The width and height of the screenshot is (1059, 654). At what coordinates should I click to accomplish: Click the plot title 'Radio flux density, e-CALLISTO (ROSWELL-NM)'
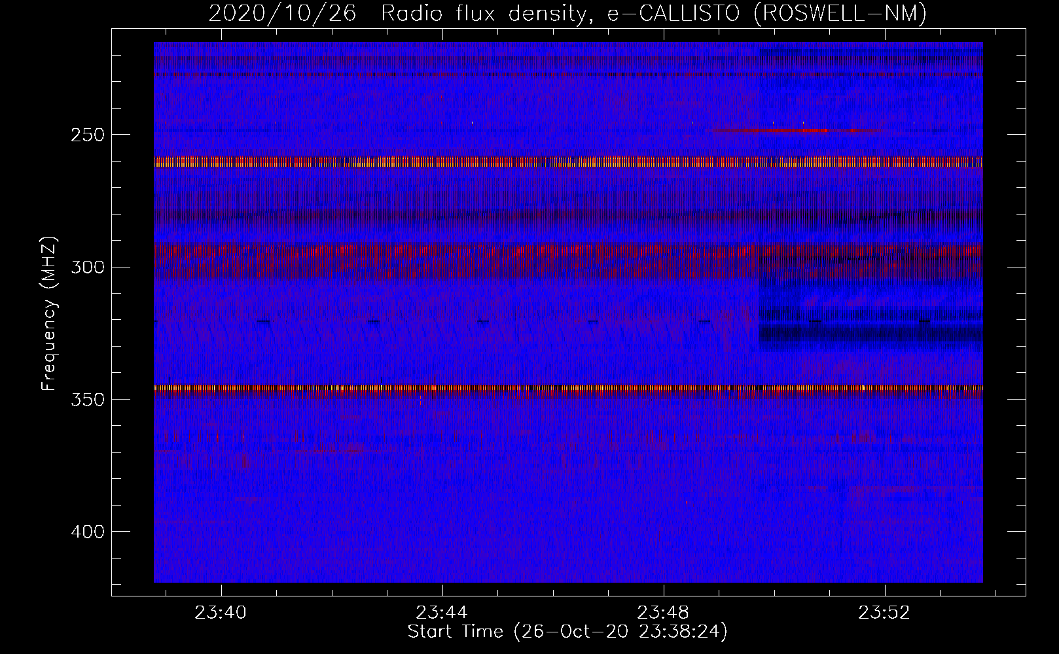[x=654, y=13]
